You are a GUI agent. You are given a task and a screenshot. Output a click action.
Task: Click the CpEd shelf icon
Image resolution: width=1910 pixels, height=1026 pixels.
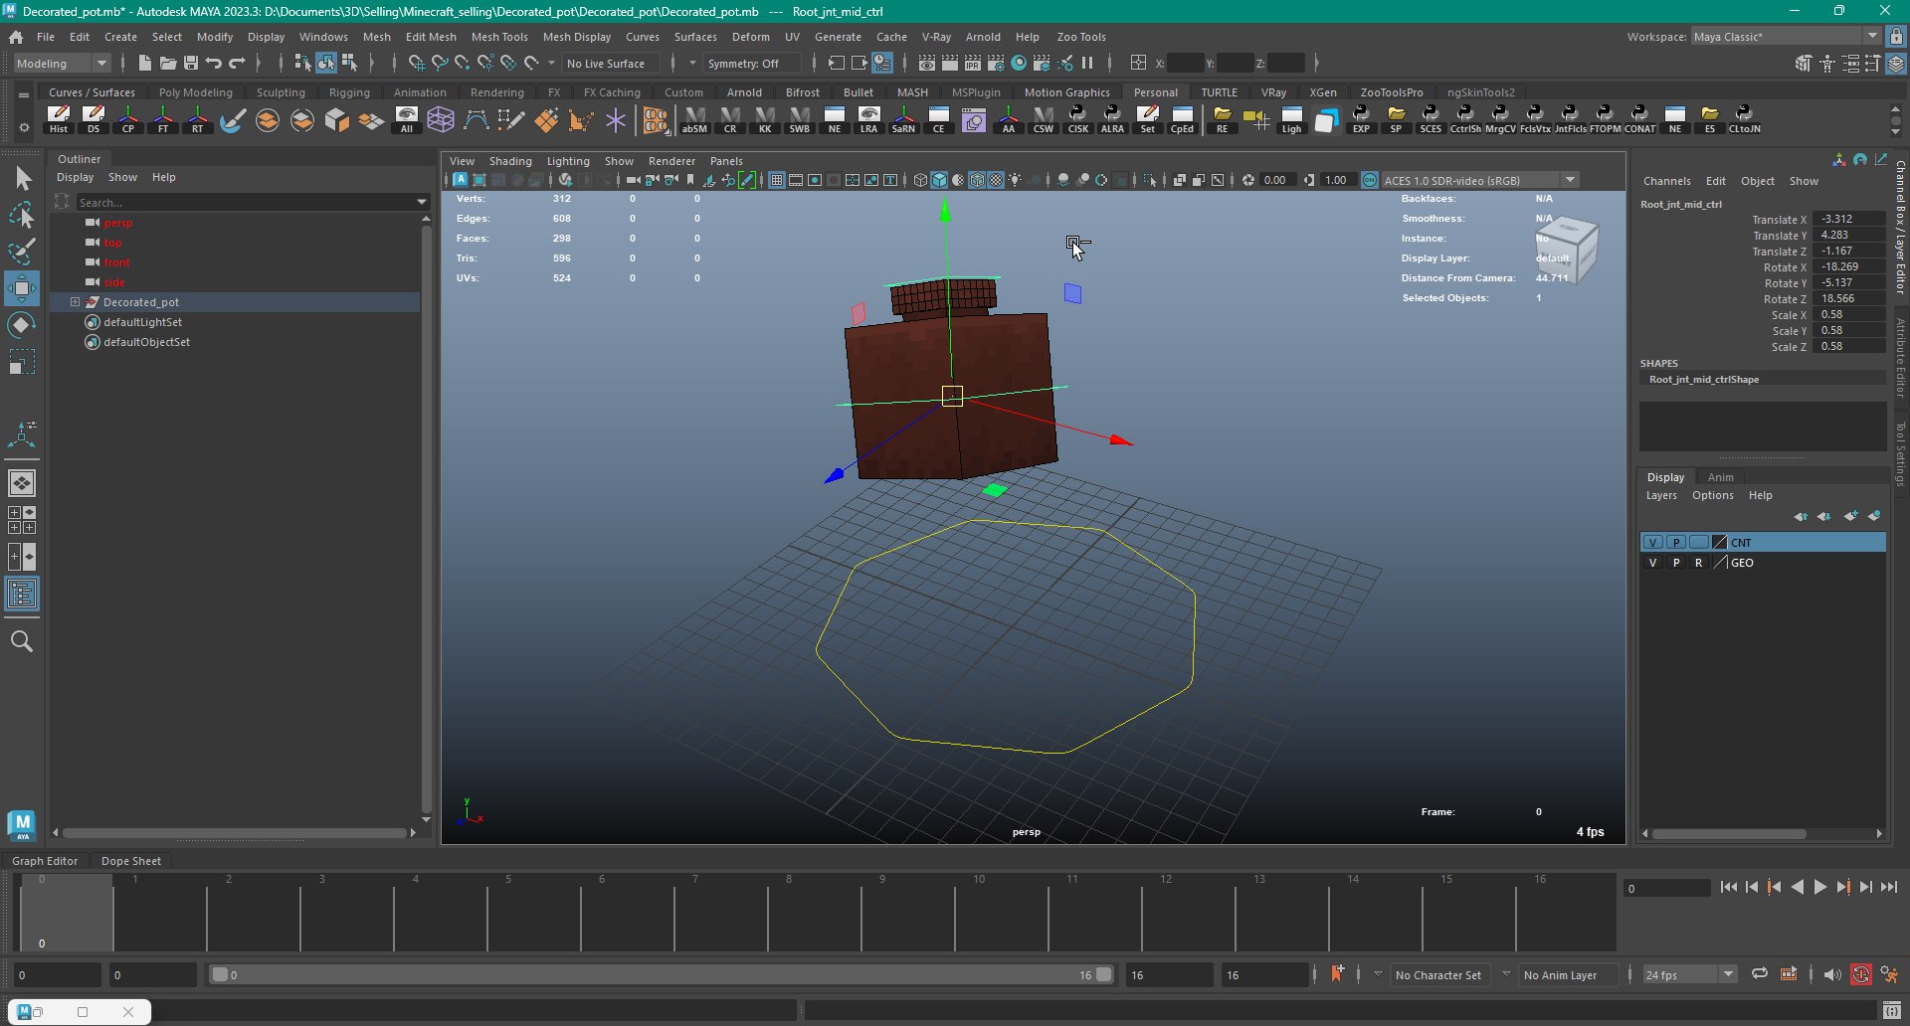point(1182,119)
